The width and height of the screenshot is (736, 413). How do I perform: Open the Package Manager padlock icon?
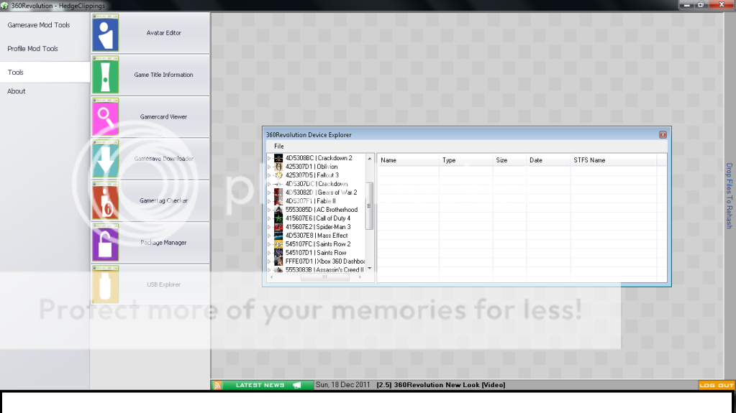click(x=105, y=243)
